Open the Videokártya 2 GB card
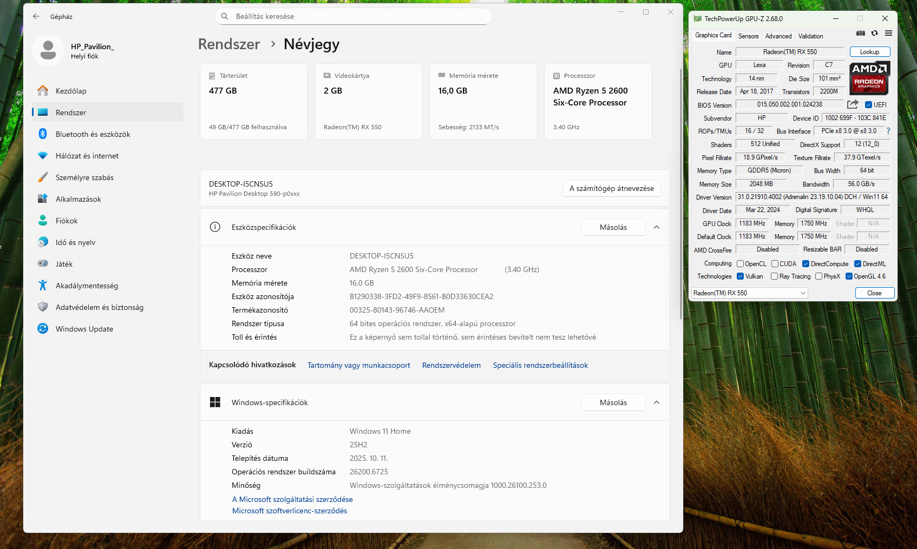 pyautogui.click(x=369, y=102)
